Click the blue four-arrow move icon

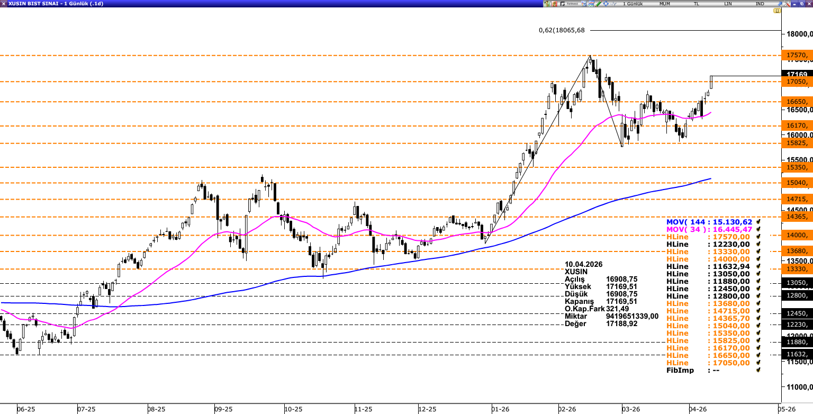(x=606, y=4)
